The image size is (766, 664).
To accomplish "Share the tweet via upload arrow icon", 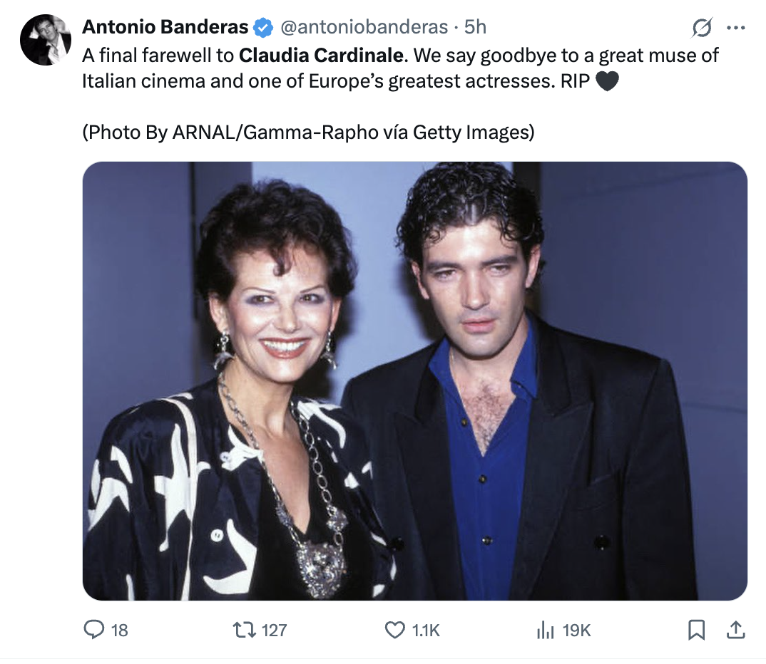I will point(736,630).
